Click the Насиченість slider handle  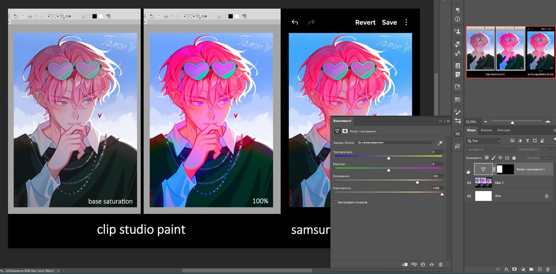pos(442,194)
